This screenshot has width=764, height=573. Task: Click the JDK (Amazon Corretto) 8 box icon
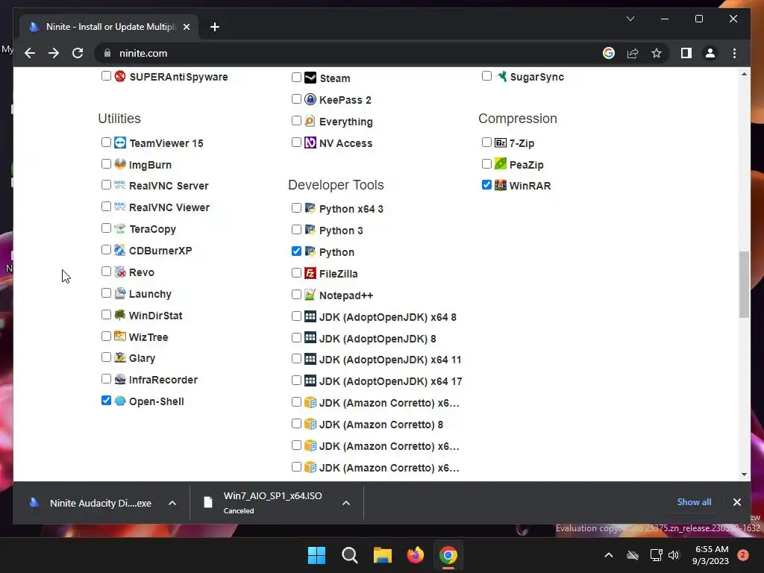pos(310,424)
